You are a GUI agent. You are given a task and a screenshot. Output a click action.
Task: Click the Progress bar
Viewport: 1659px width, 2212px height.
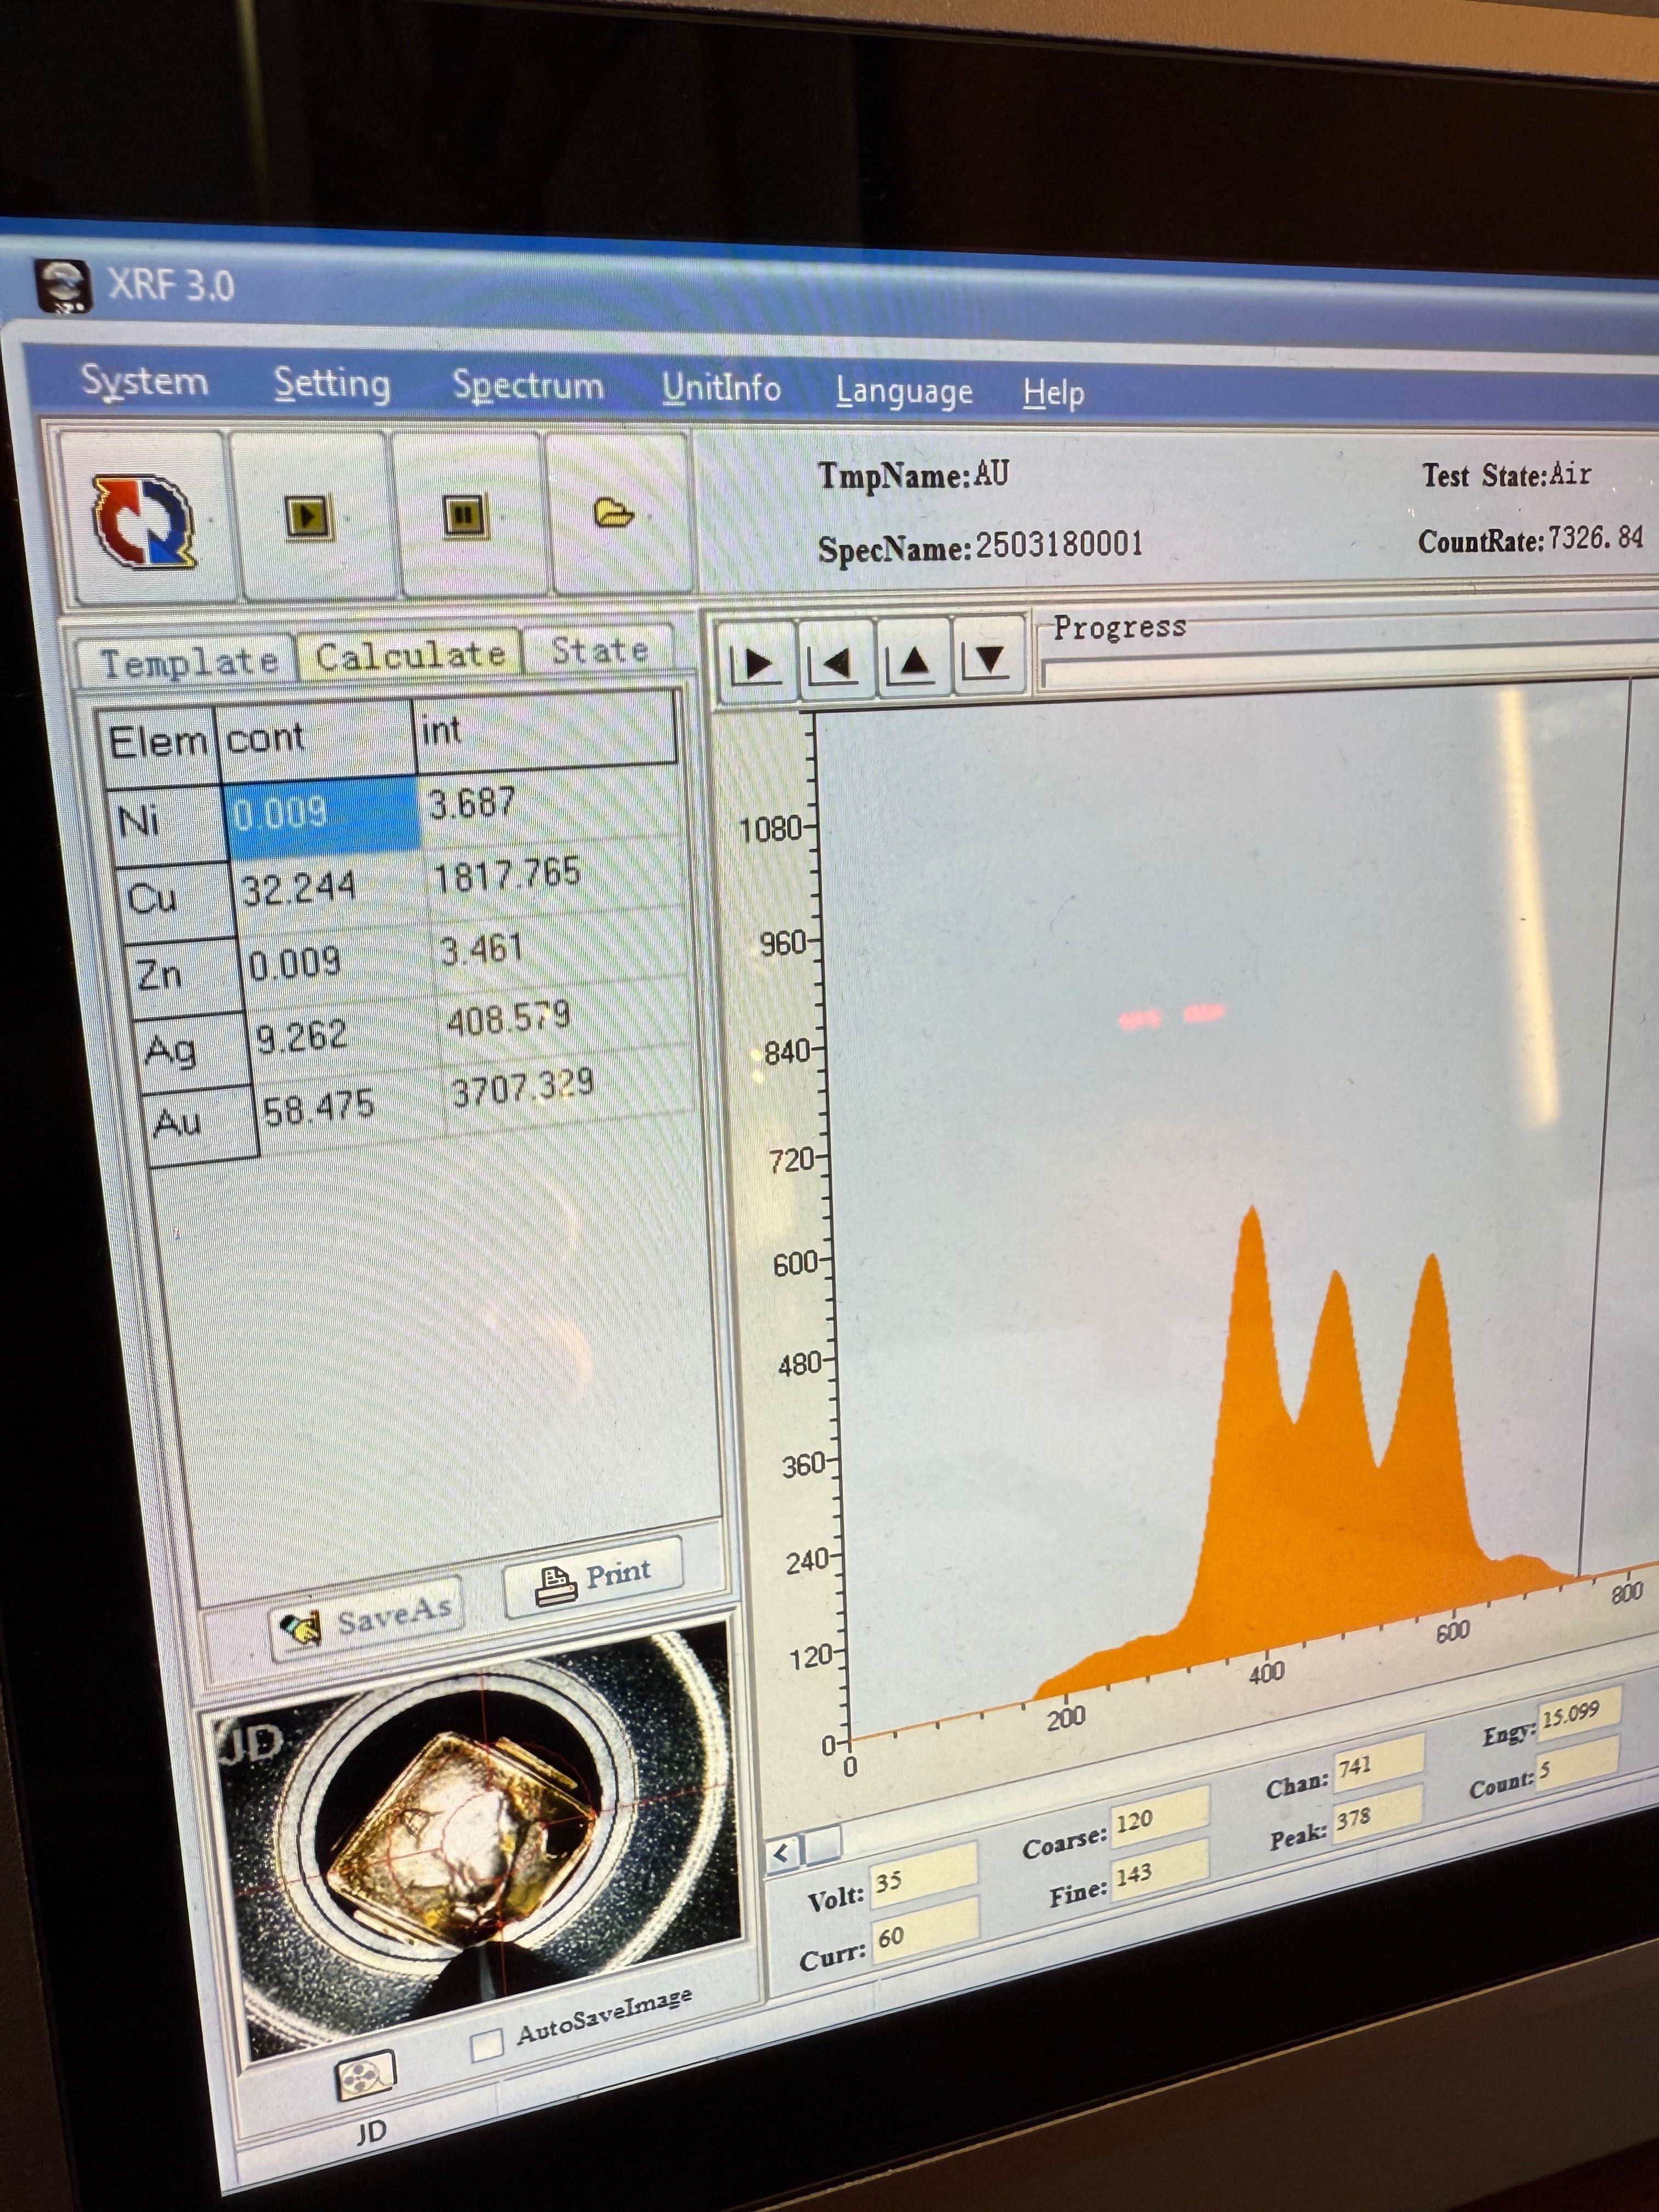coord(1350,668)
